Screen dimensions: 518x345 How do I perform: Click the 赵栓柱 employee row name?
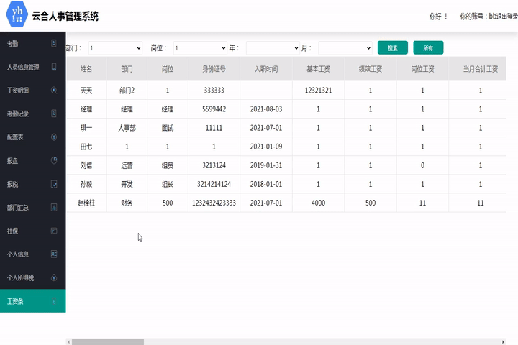pyautogui.click(x=86, y=203)
